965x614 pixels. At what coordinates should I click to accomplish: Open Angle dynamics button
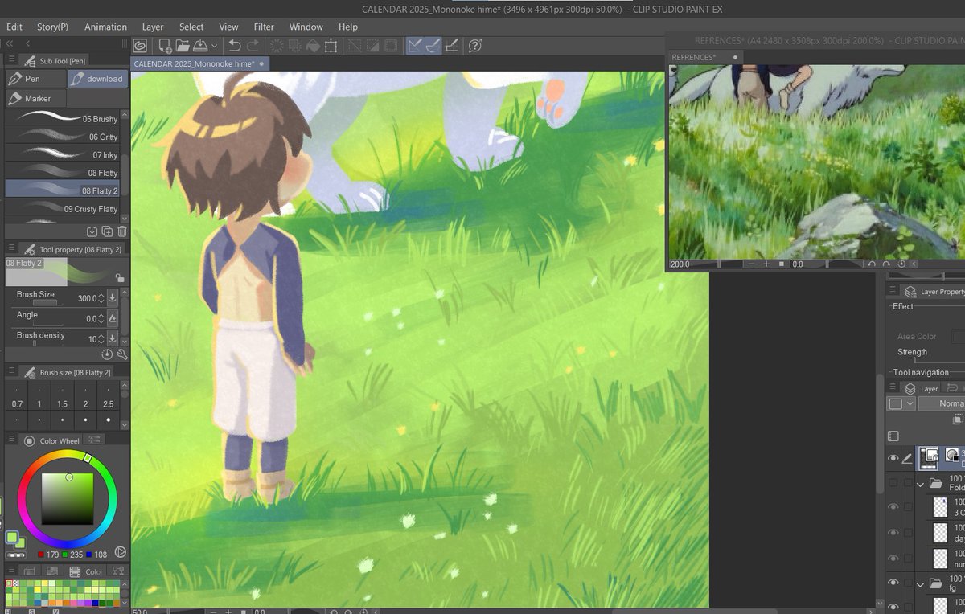tap(113, 319)
